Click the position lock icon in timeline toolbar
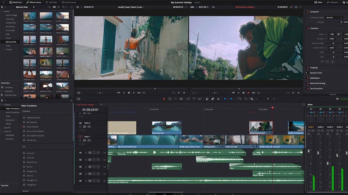The image size is (348, 195). (218, 99)
